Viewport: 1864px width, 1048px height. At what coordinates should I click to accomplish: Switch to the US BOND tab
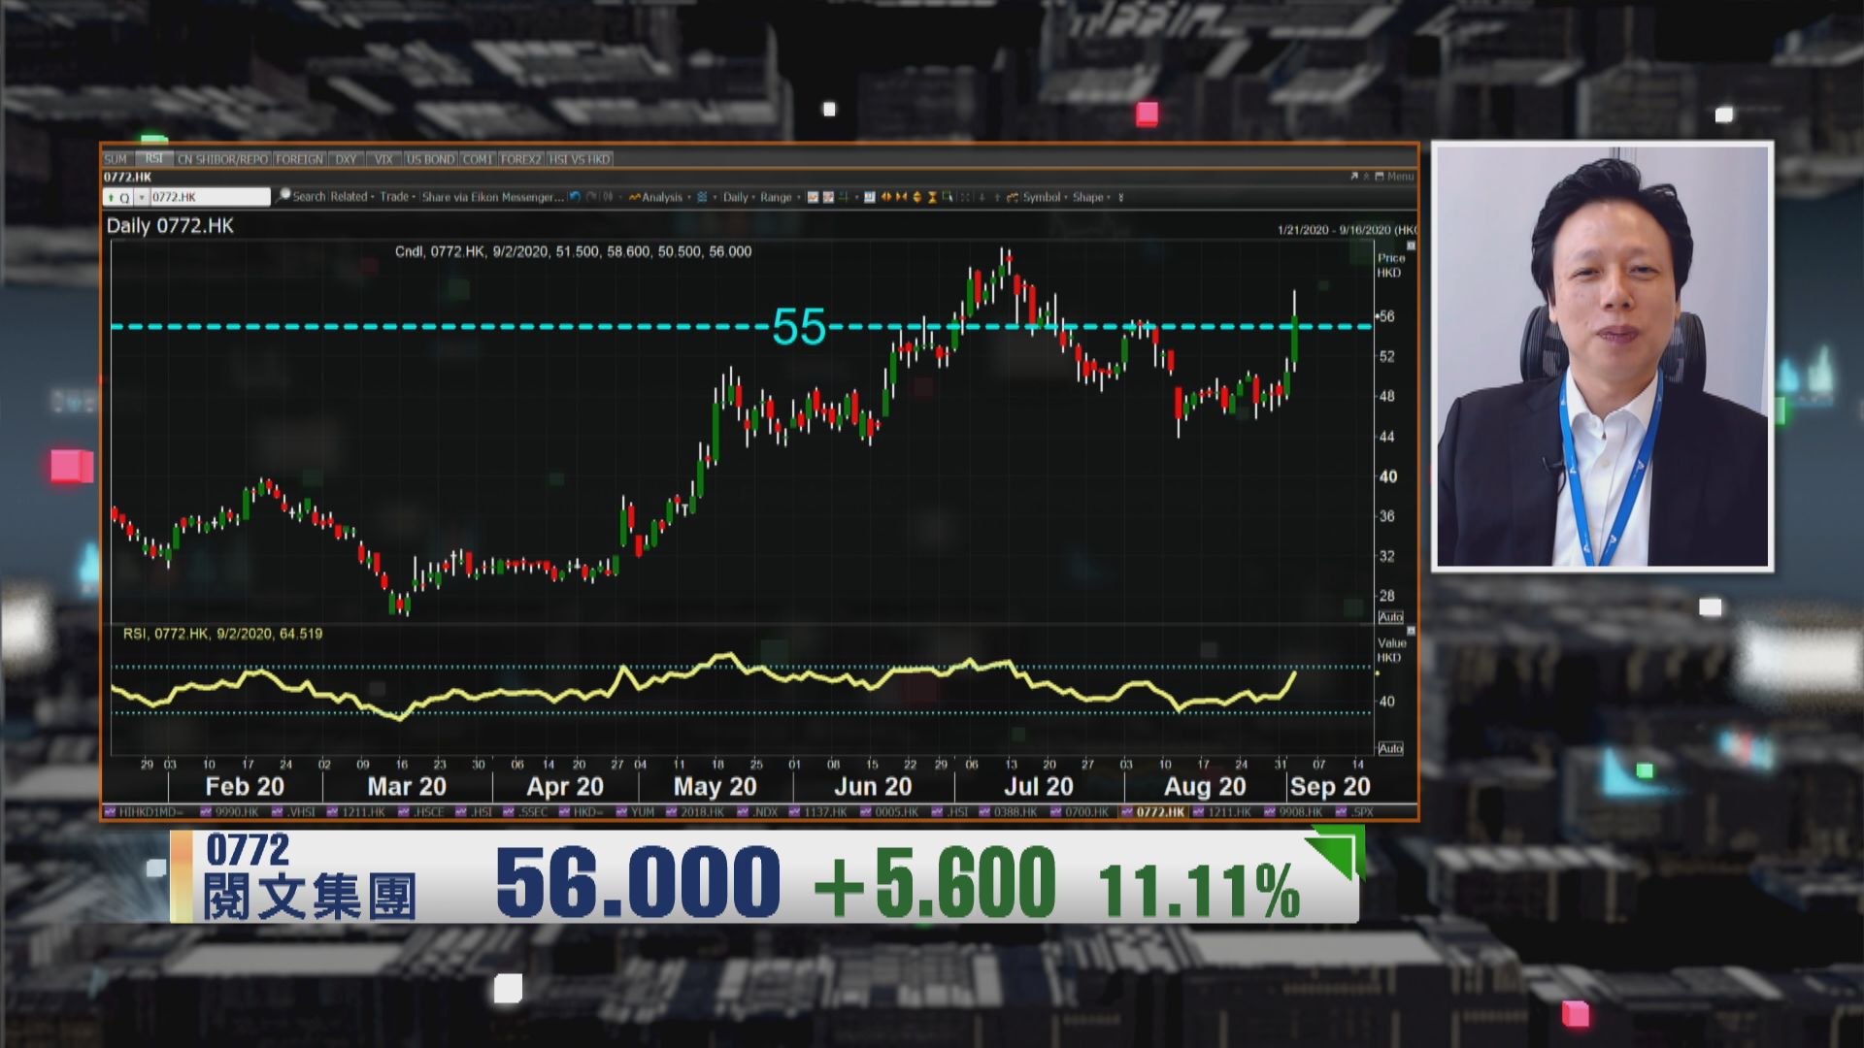click(x=430, y=159)
